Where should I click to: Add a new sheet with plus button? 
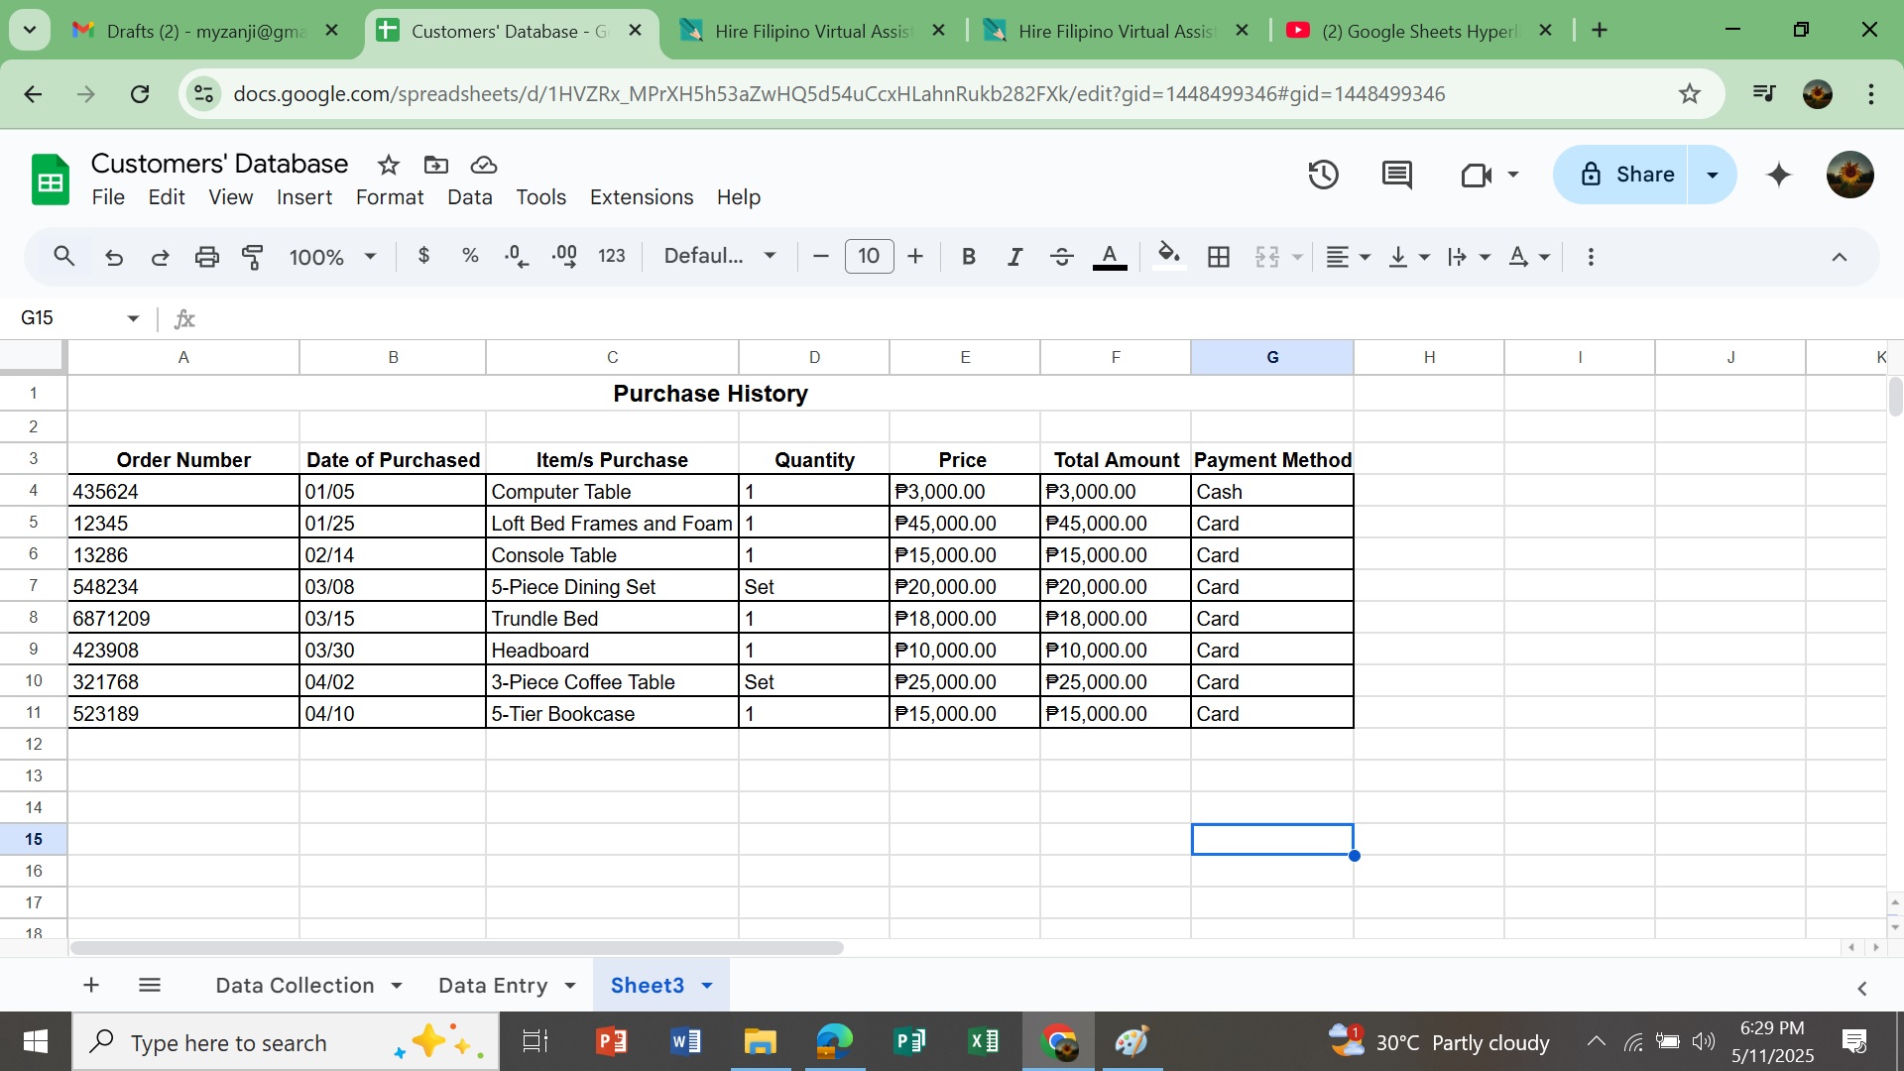pos(91,985)
